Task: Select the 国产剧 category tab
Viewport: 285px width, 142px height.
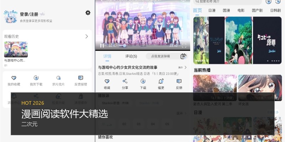Action: coord(257,10)
